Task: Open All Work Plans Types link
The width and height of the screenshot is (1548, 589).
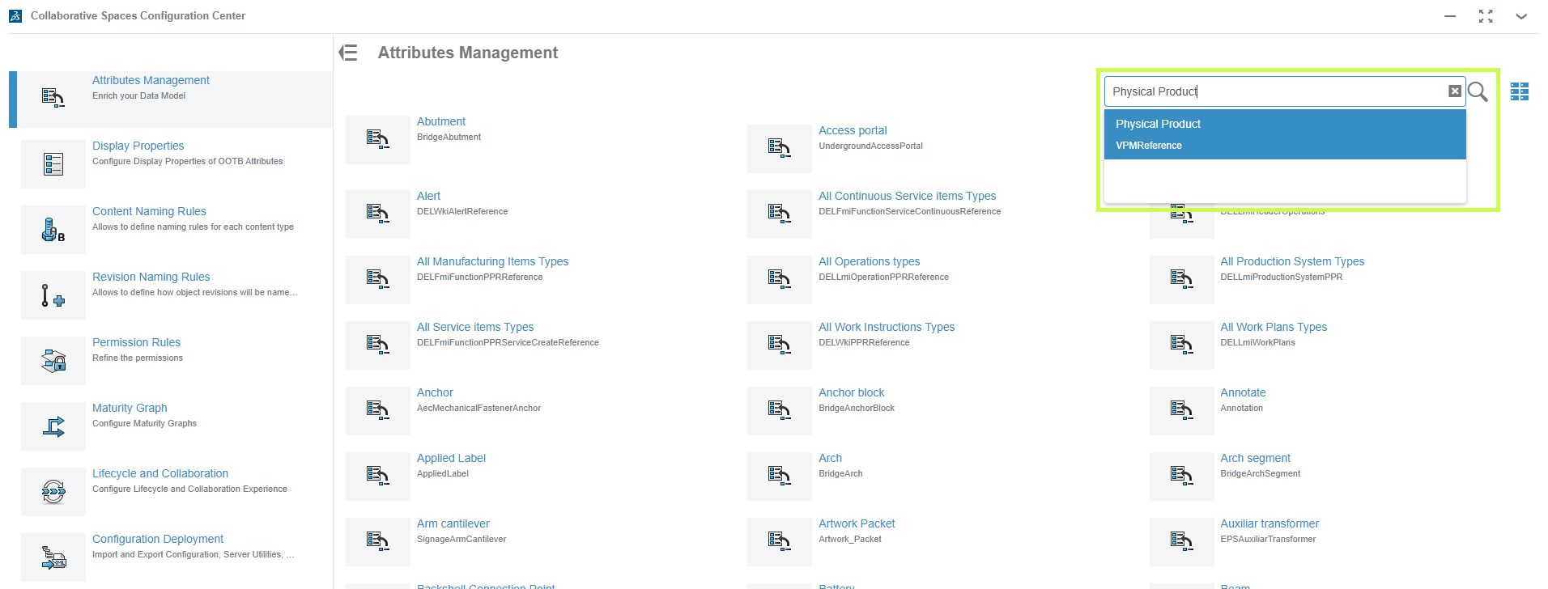Action: pos(1274,327)
